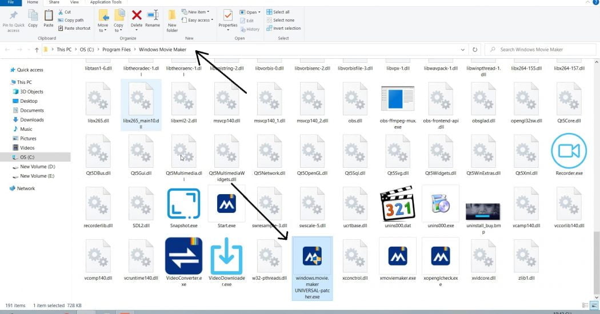Select unins000.dat media player icon
This screenshot has height=314, width=600.
point(398,203)
